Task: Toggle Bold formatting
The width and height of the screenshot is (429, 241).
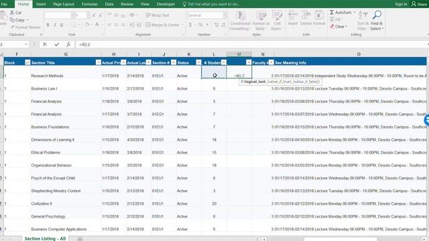Action: 48,25
